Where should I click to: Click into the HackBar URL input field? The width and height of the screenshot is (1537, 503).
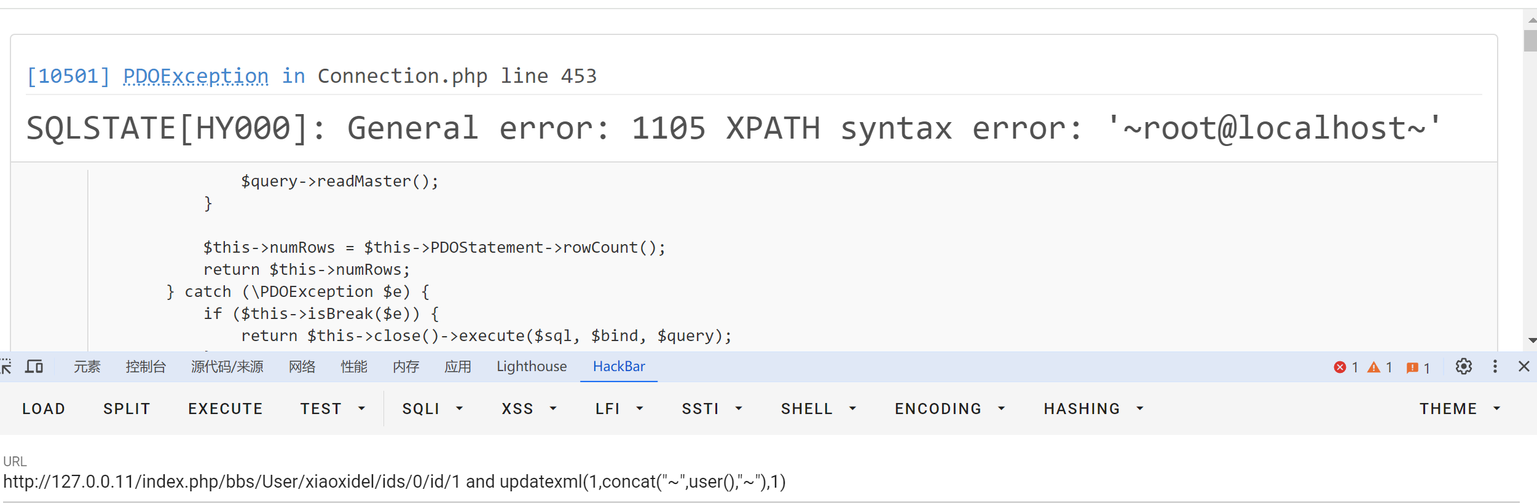[x=761, y=482]
